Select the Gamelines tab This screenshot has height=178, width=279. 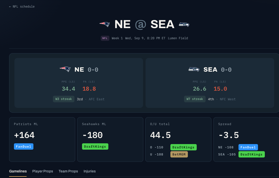pyautogui.click(x=18, y=171)
